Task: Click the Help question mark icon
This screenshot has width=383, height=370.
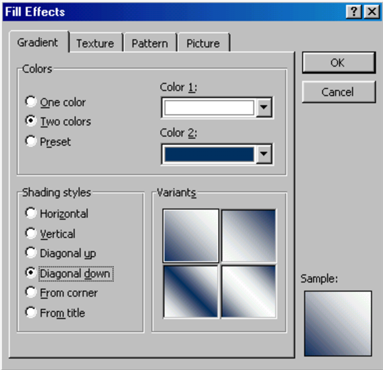Action: [354, 12]
